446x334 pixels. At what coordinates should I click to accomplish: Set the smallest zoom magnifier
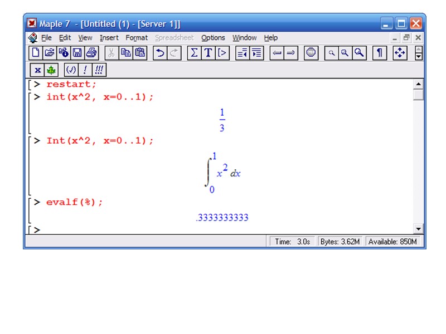pos(331,53)
